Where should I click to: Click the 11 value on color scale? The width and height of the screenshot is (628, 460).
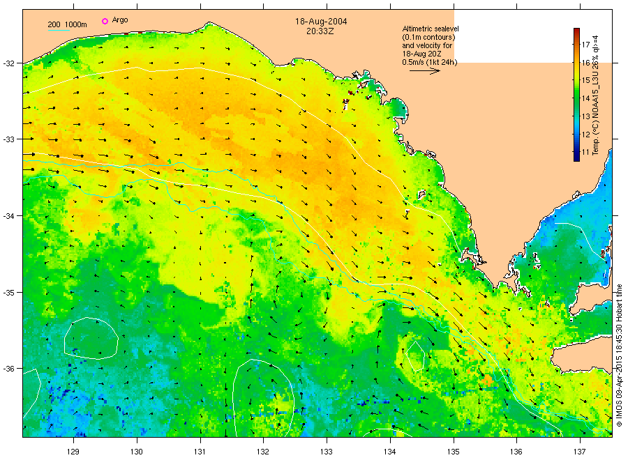point(585,152)
